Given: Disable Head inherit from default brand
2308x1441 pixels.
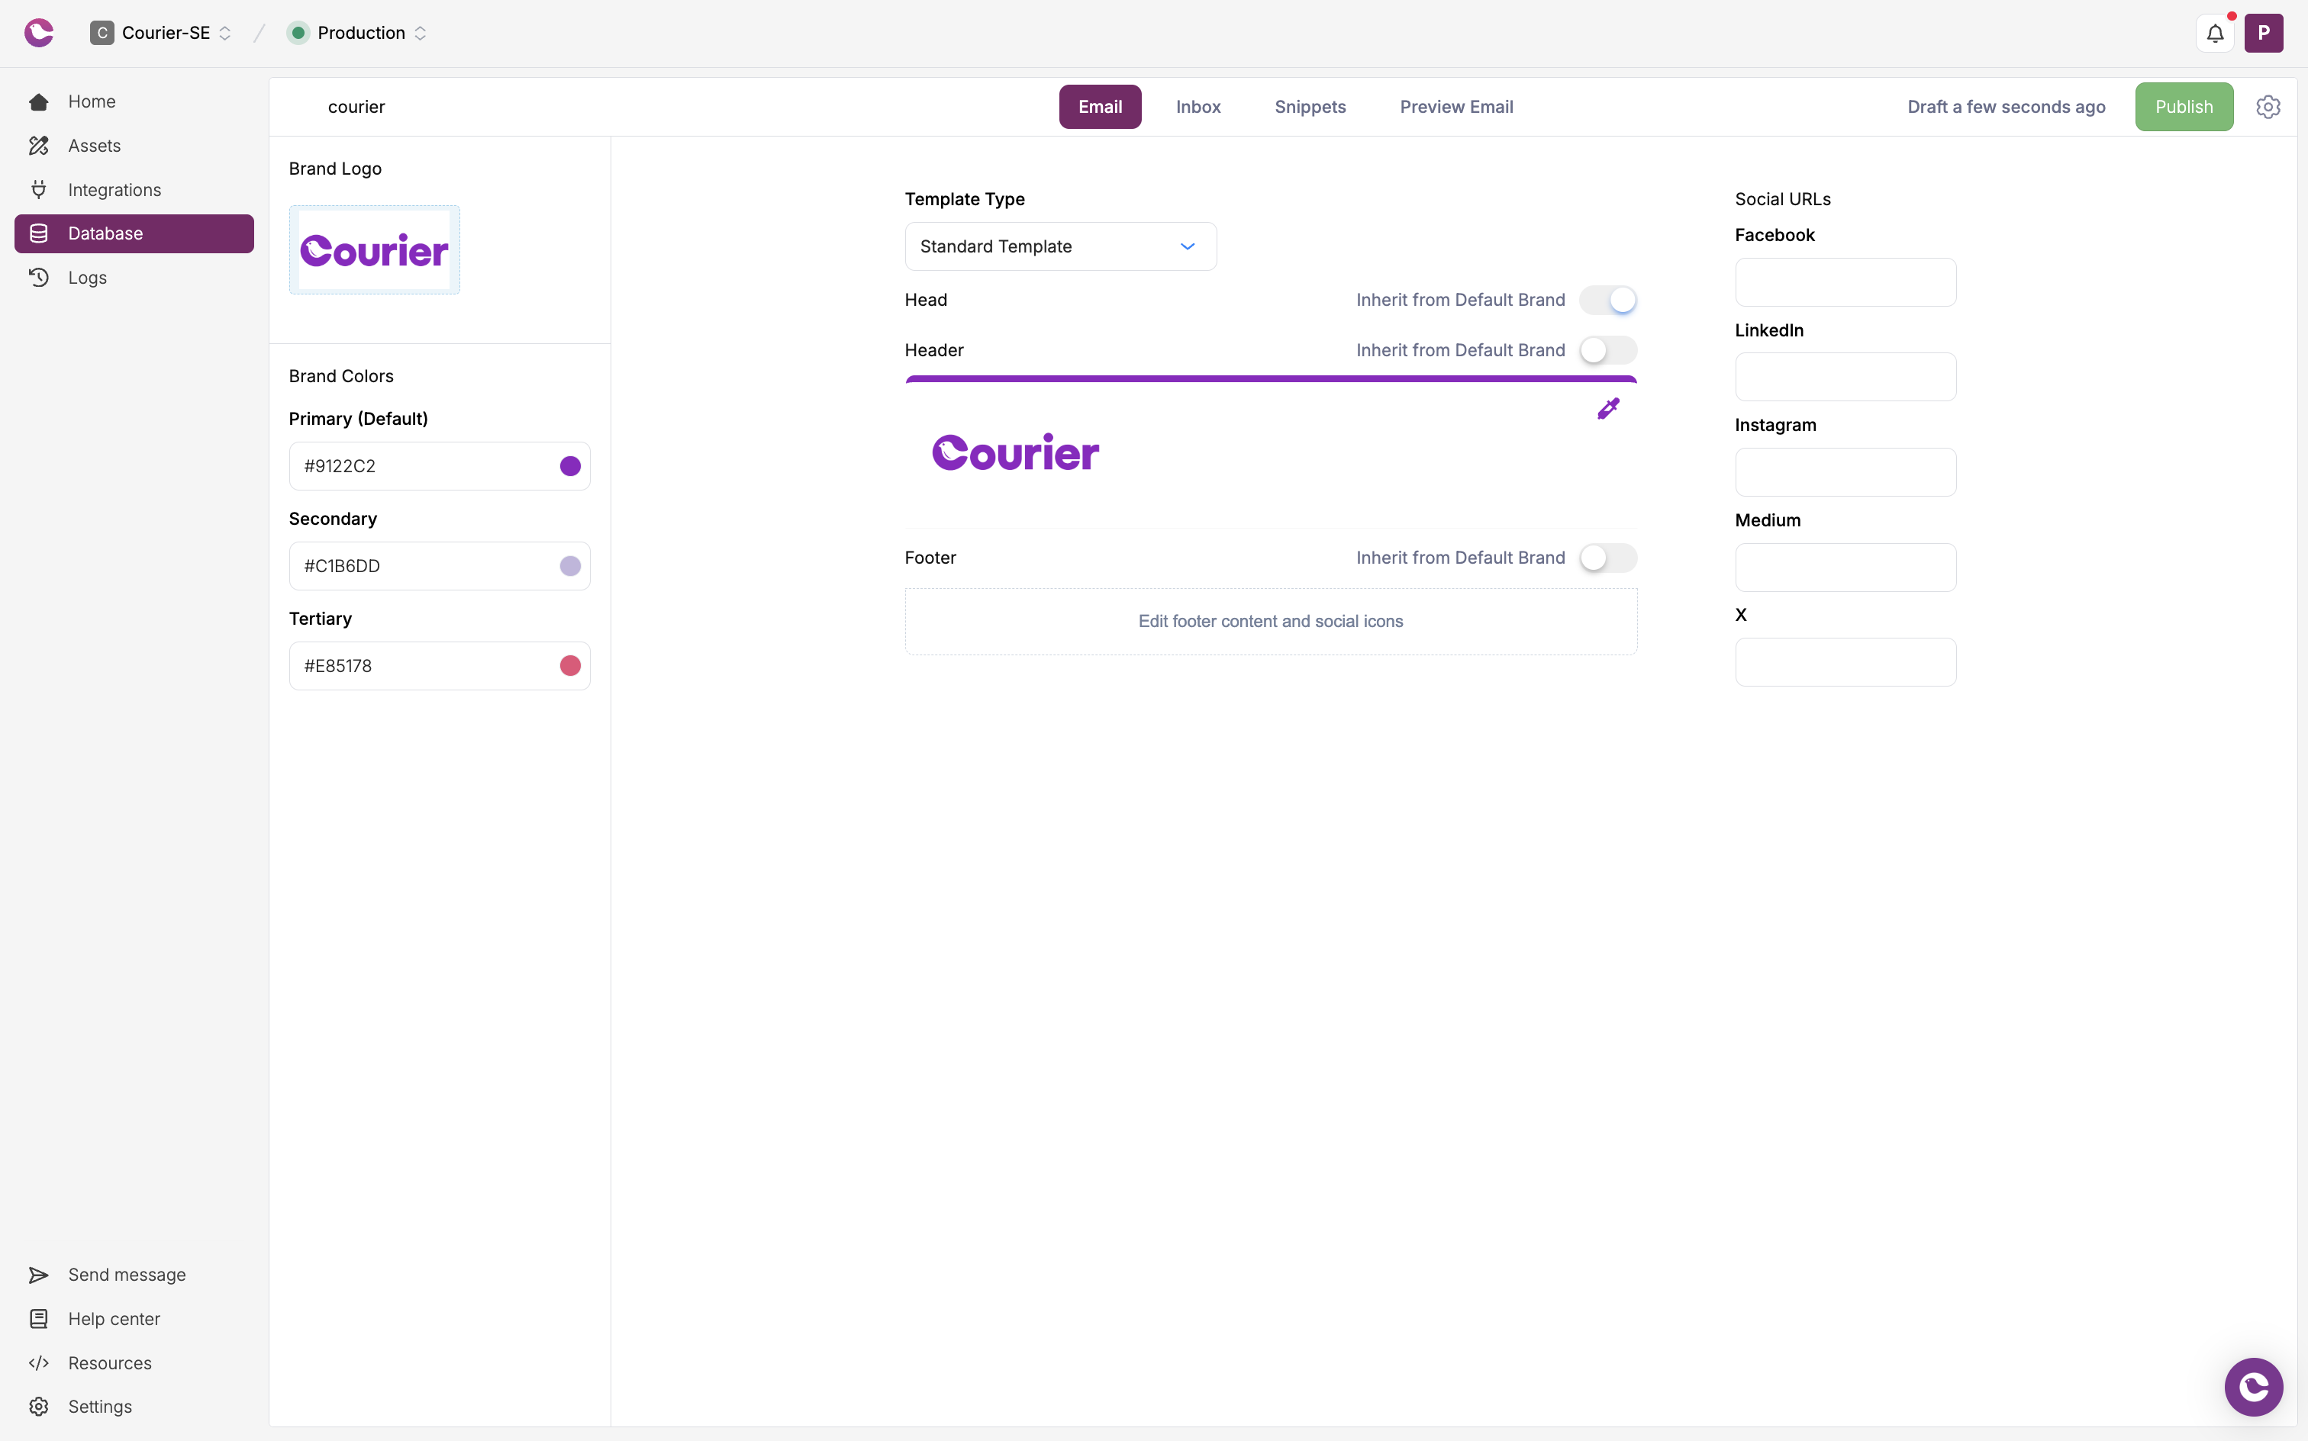Looking at the screenshot, I should click(1608, 301).
